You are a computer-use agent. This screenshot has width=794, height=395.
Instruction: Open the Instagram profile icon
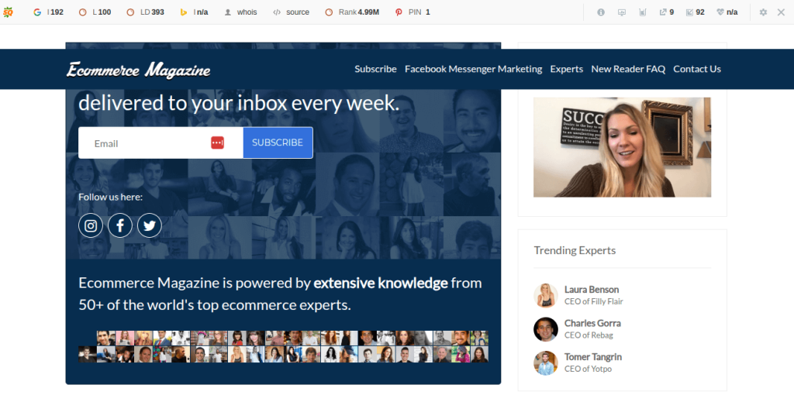click(x=91, y=225)
